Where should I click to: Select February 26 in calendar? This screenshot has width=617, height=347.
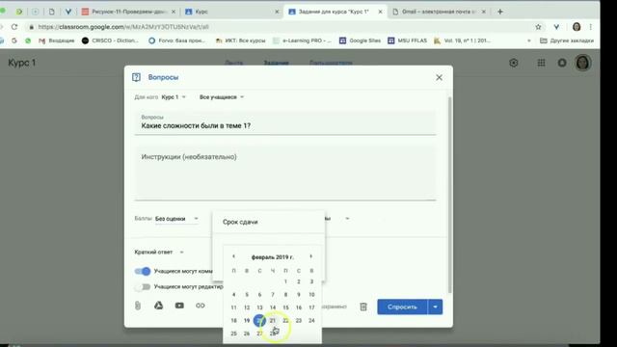247,334
